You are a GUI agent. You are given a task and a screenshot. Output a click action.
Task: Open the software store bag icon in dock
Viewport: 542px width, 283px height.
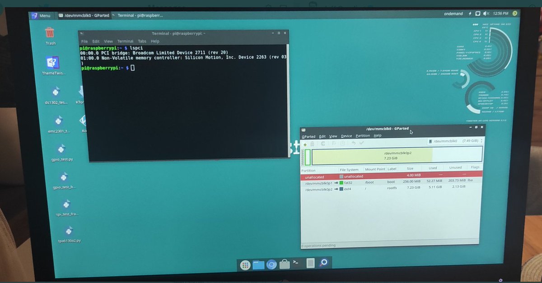pos(284,264)
